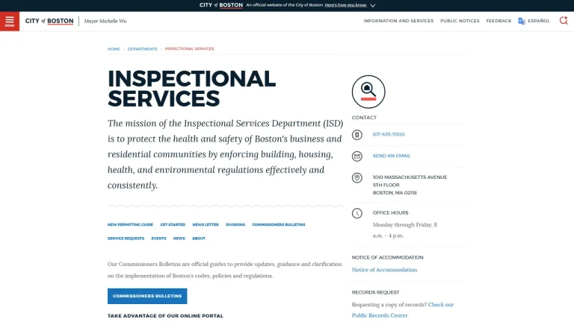Open Public Notices in top navigation
Screen dimensions: 574x322
460,21
